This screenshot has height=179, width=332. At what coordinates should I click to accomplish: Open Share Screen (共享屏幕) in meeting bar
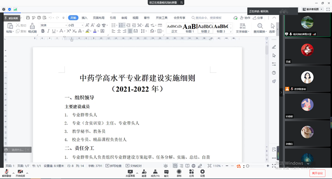pyautogui.click(x=130, y=173)
